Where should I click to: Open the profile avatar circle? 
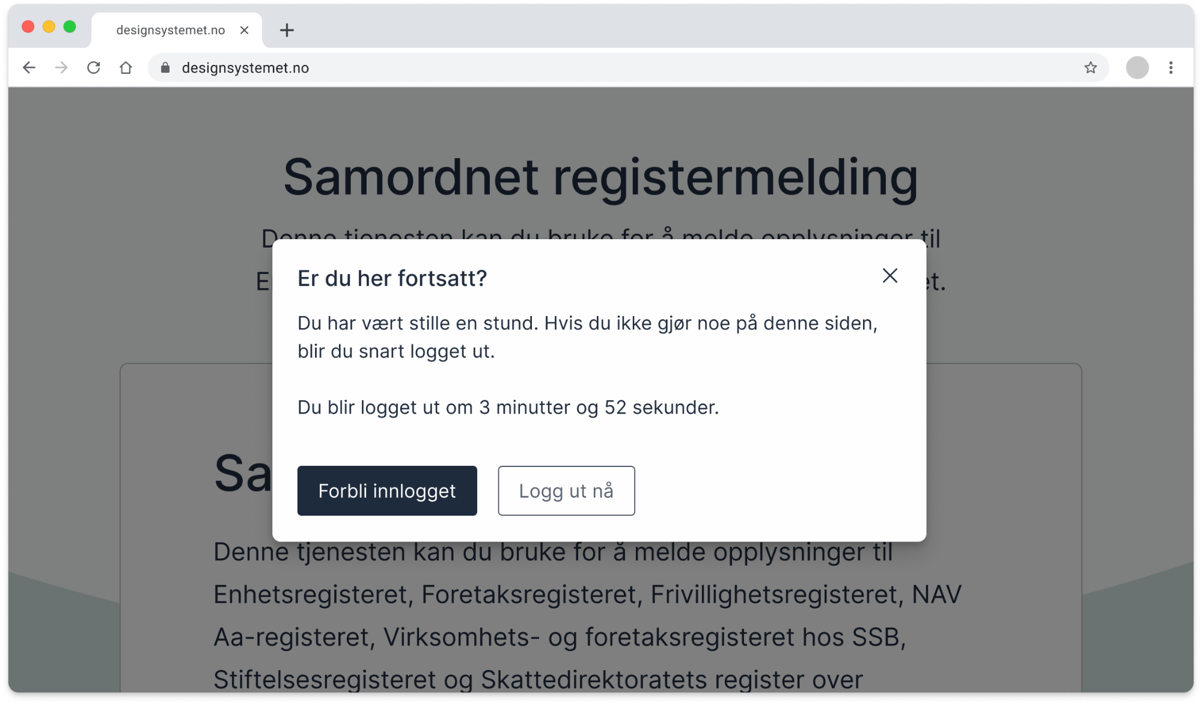pyautogui.click(x=1137, y=68)
